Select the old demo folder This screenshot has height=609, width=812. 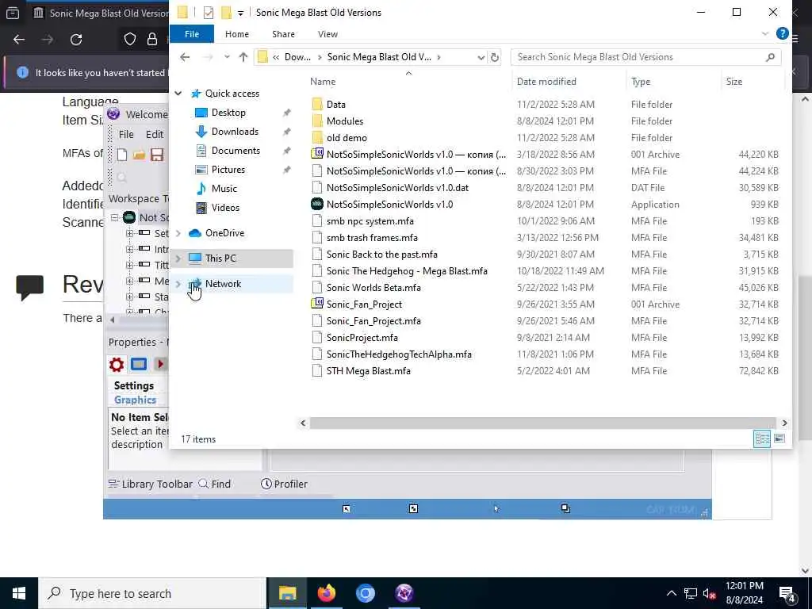[347, 138]
